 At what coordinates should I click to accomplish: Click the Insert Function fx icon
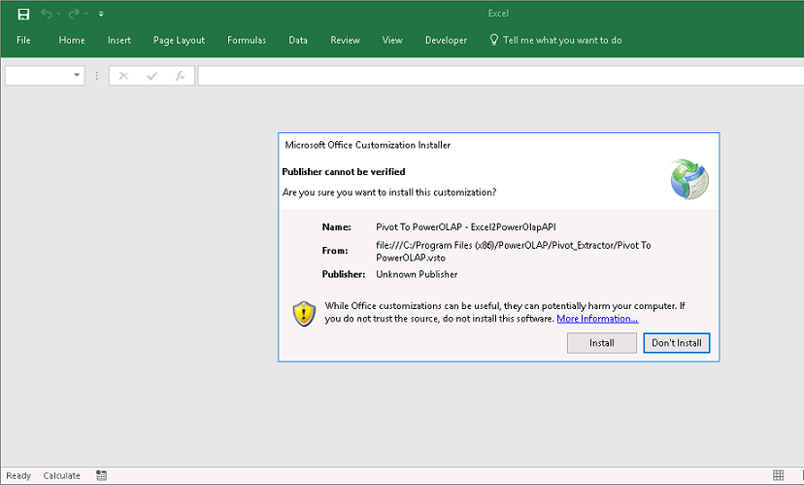point(180,76)
